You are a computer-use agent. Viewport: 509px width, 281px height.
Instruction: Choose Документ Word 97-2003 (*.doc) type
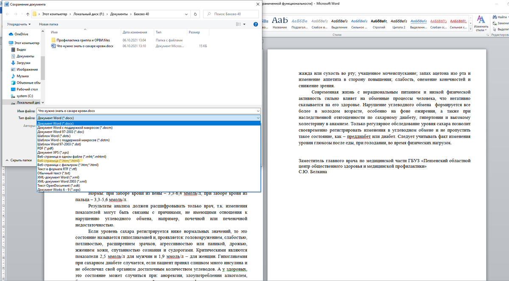pos(148,132)
